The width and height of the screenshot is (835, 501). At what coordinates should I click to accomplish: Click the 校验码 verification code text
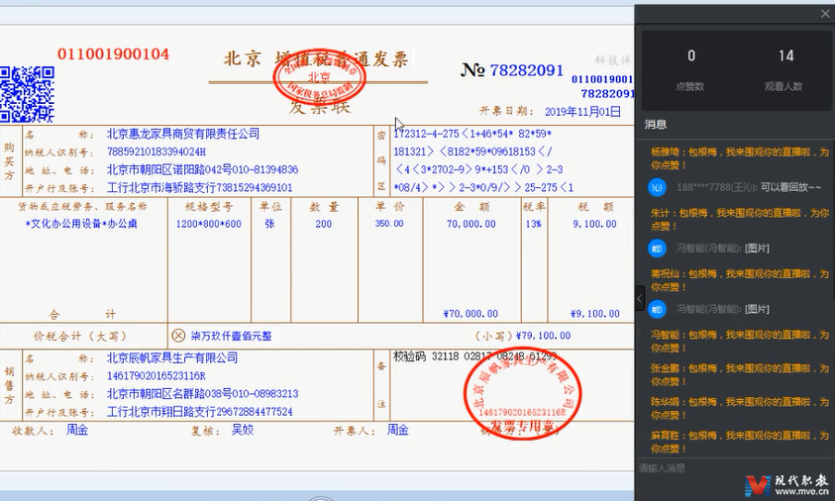coord(475,356)
